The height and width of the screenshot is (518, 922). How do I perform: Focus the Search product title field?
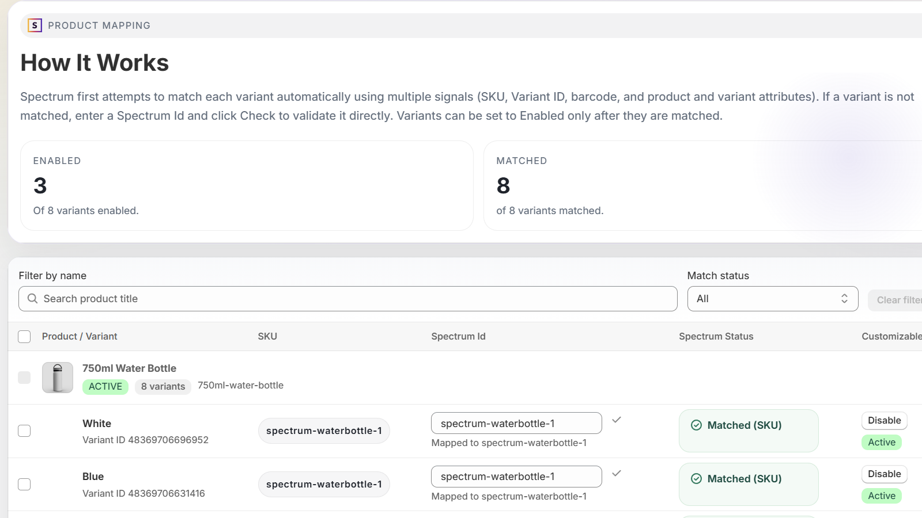coord(348,299)
